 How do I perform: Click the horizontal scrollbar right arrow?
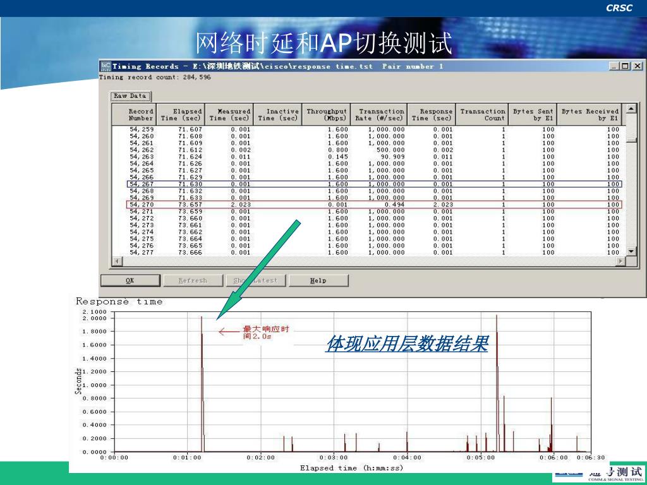(x=621, y=261)
